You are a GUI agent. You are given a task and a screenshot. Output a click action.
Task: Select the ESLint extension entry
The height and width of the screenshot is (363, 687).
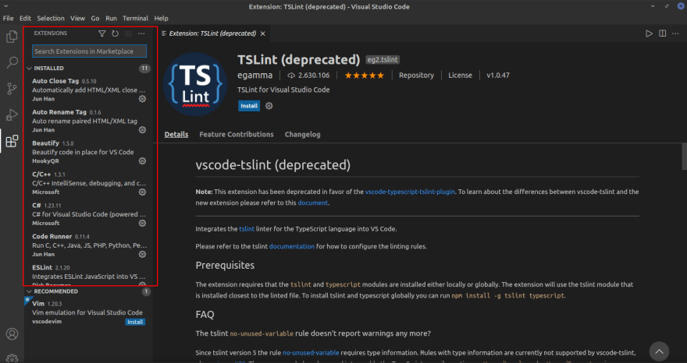(89, 275)
